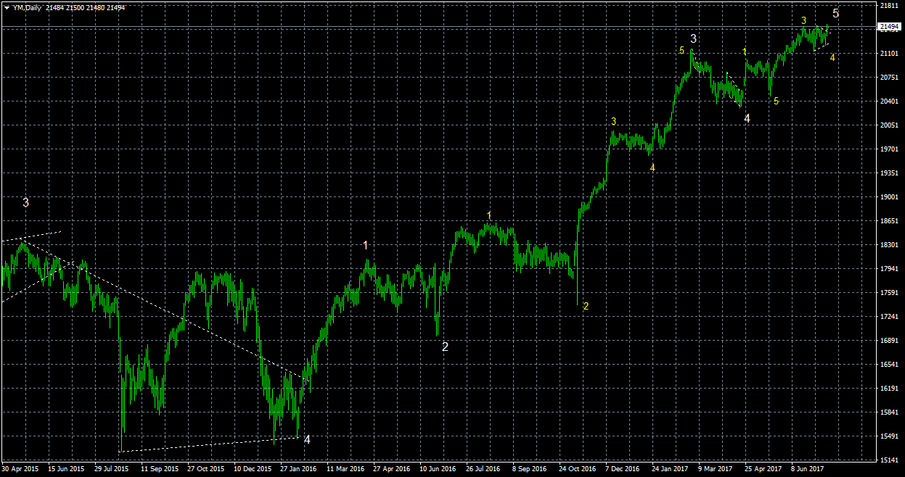This screenshot has height=477, width=905.
Task: Click the 30 Apr 2015 date label
Action: click(x=20, y=470)
